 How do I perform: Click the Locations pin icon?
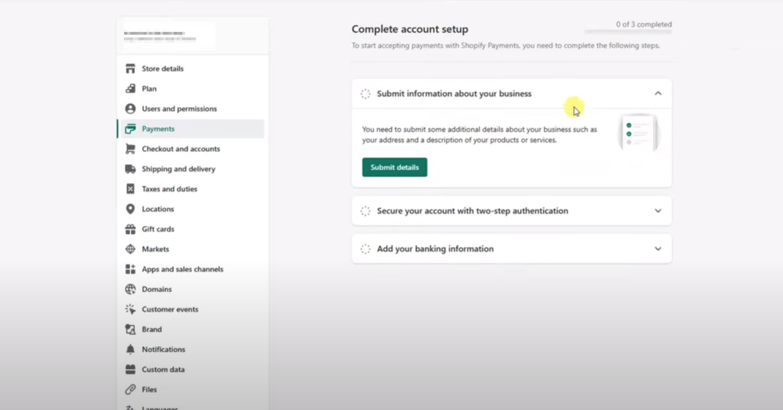[x=130, y=209]
